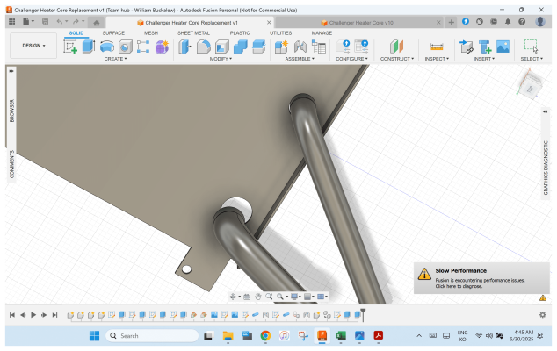Click the Construct plane icon

(396, 47)
